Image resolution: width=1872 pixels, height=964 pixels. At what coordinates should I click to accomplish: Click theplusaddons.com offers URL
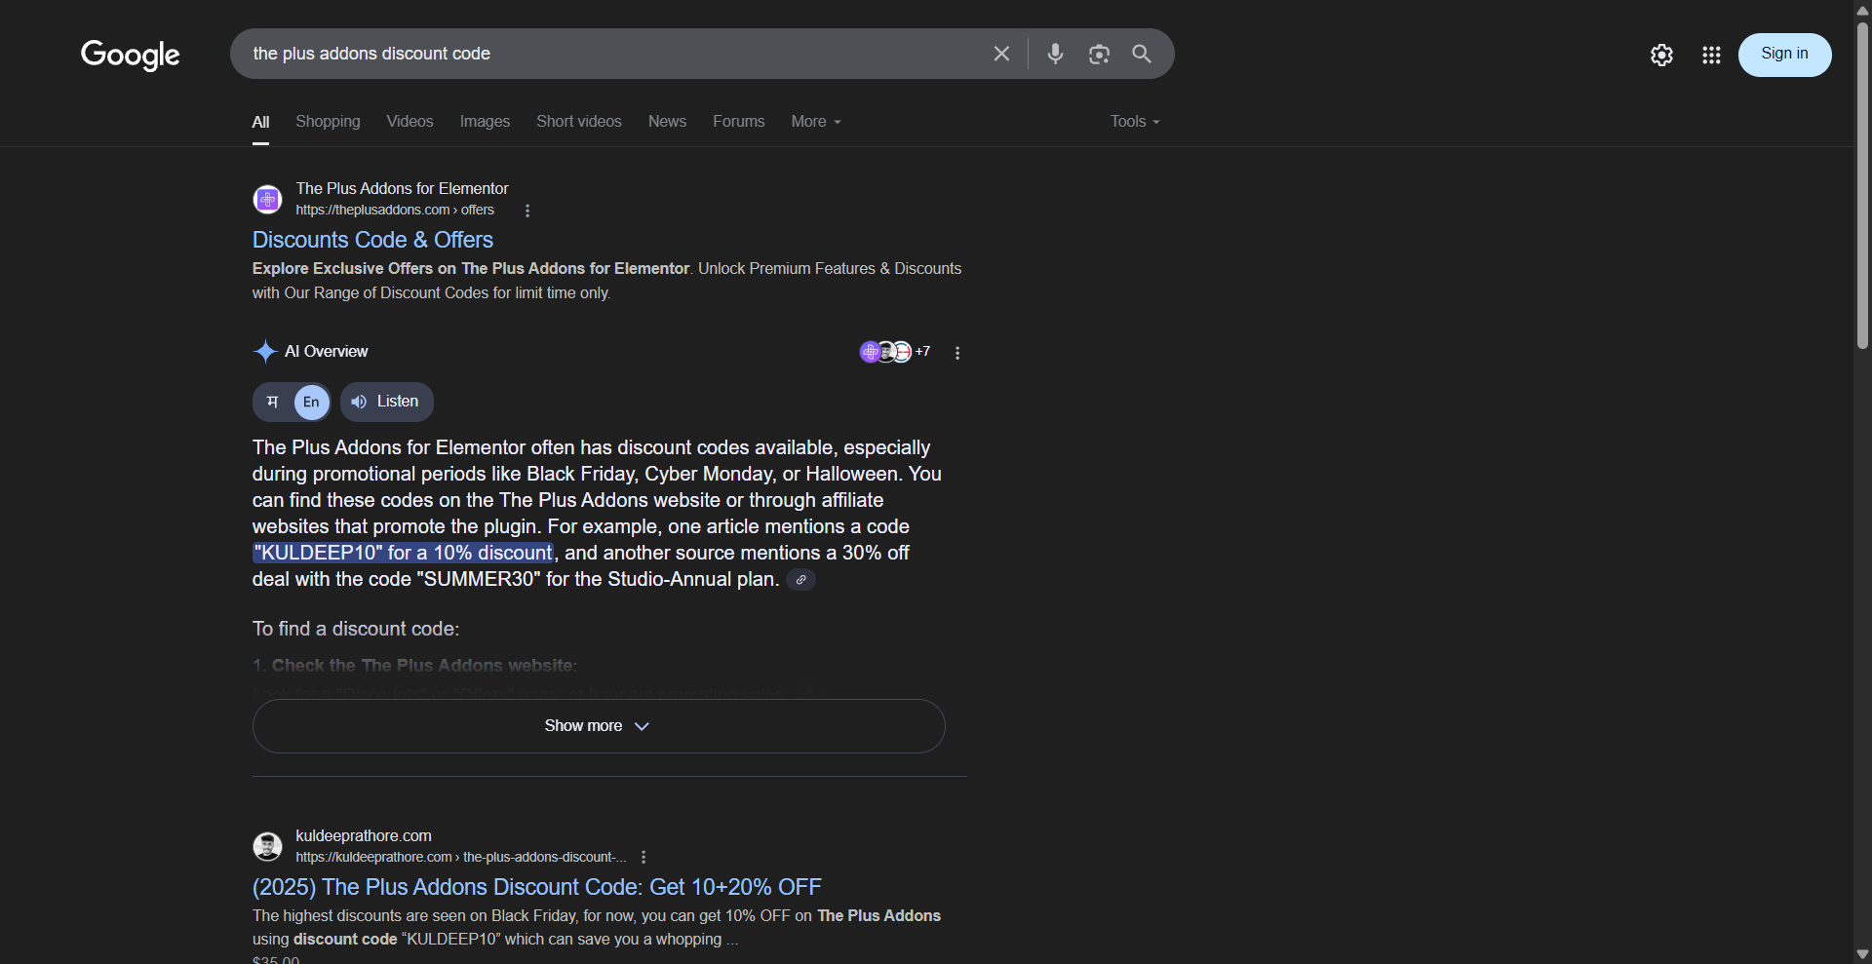tap(395, 211)
